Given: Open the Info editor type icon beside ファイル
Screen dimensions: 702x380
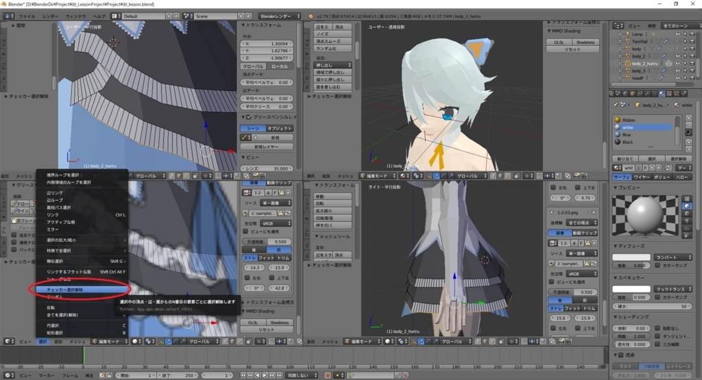Looking at the screenshot, I should [x=8, y=16].
